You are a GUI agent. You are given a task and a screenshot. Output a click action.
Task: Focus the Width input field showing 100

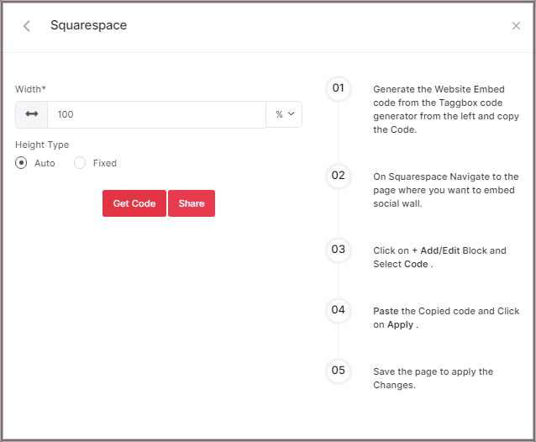click(x=156, y=114)
